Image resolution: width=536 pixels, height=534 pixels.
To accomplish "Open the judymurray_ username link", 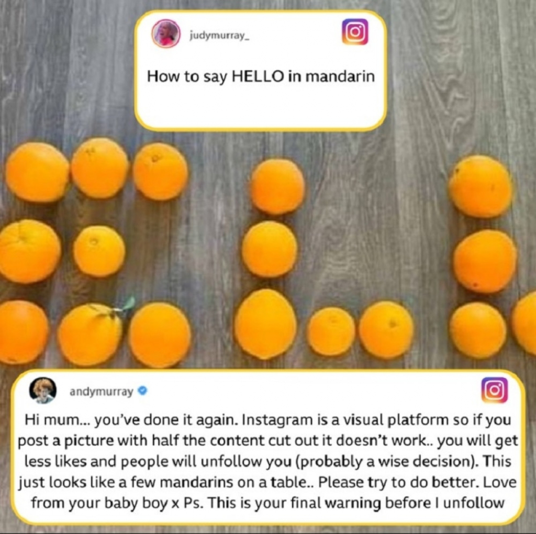I will click(219, 35).
